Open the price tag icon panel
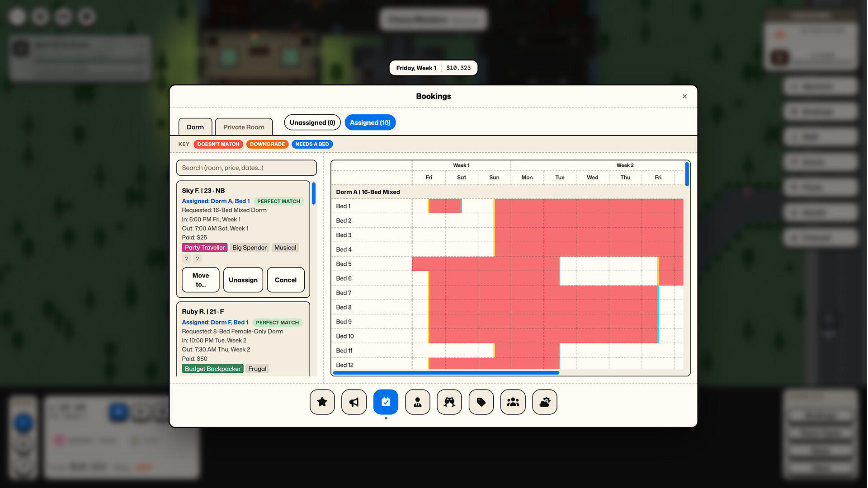868x488 pixels. 481,402
